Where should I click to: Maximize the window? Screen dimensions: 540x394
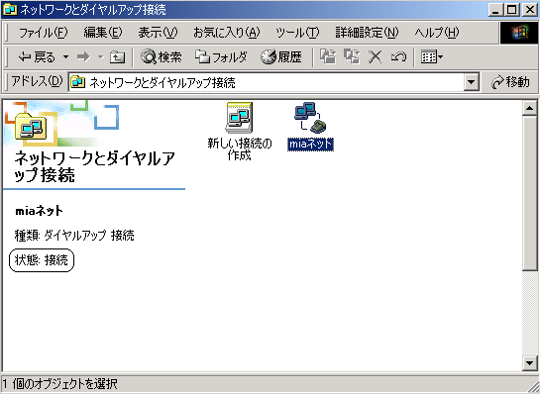point(511,10)
